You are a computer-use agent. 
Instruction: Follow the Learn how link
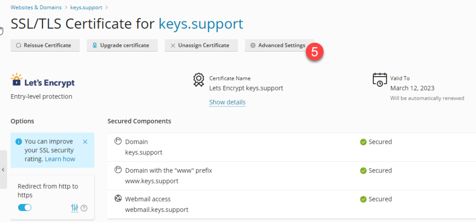pos(60,159)
